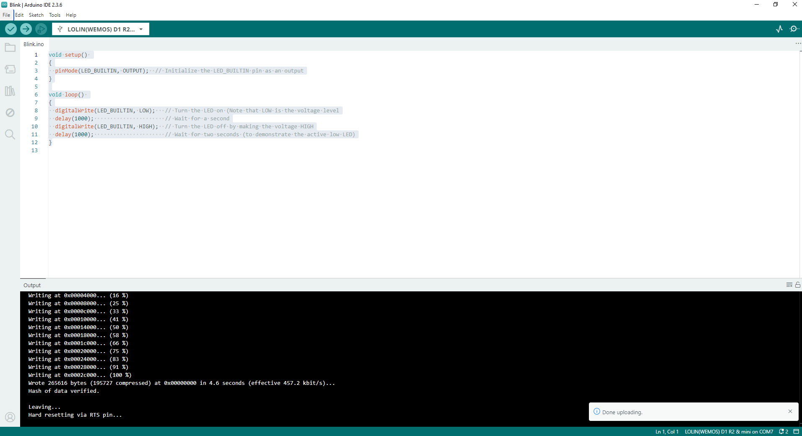This screenshot has width=802, height=436.
Task: Open the Serial Monitor
Action: pyautogui.click(x=794, y=29)
